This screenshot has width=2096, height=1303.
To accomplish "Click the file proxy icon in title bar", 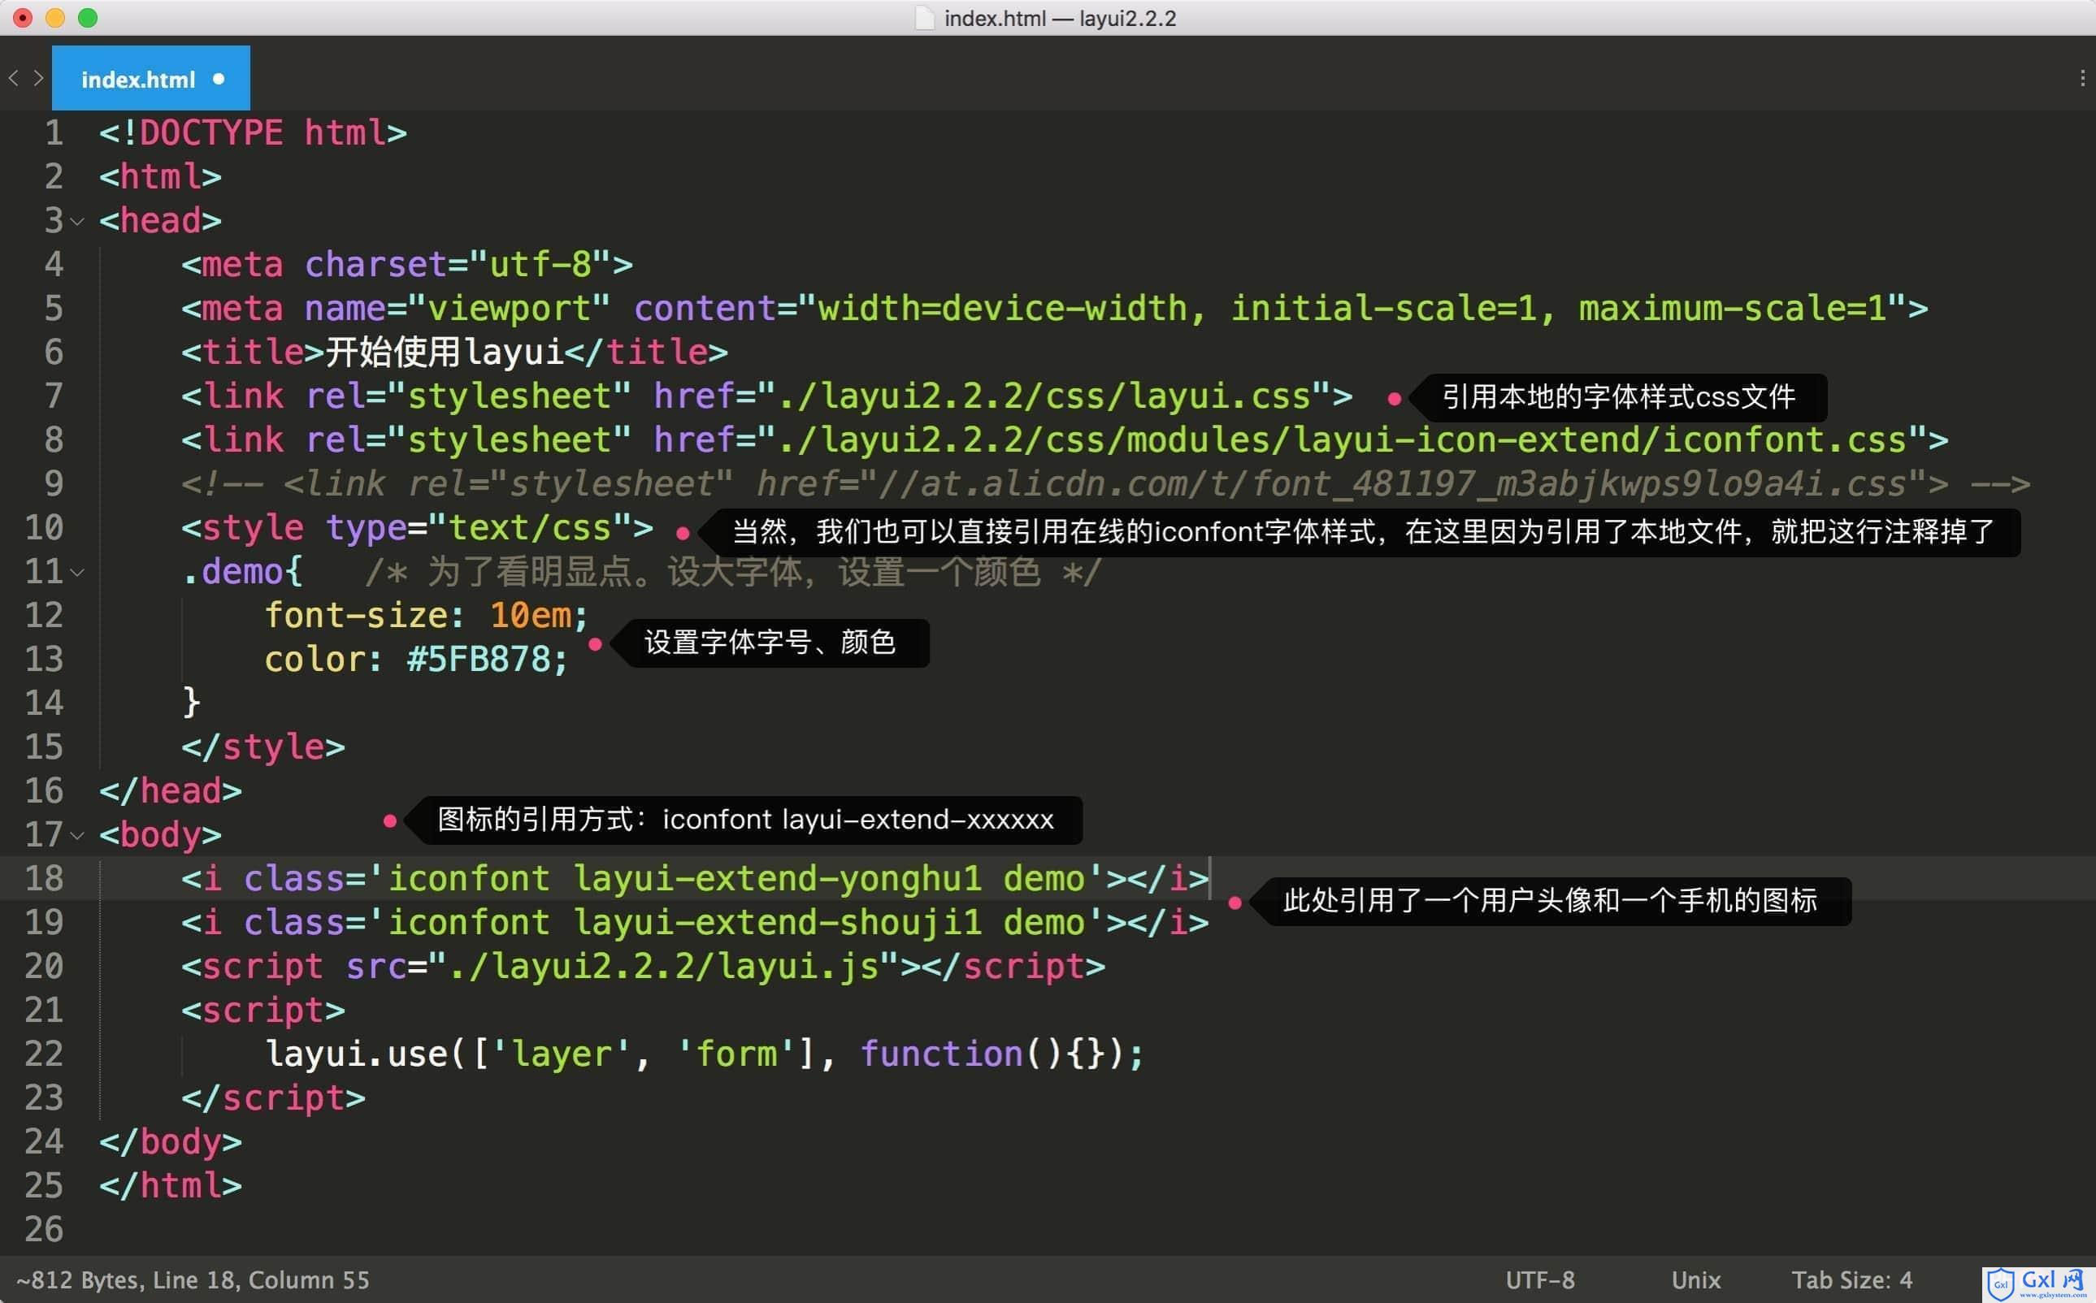I will [925, 18].
